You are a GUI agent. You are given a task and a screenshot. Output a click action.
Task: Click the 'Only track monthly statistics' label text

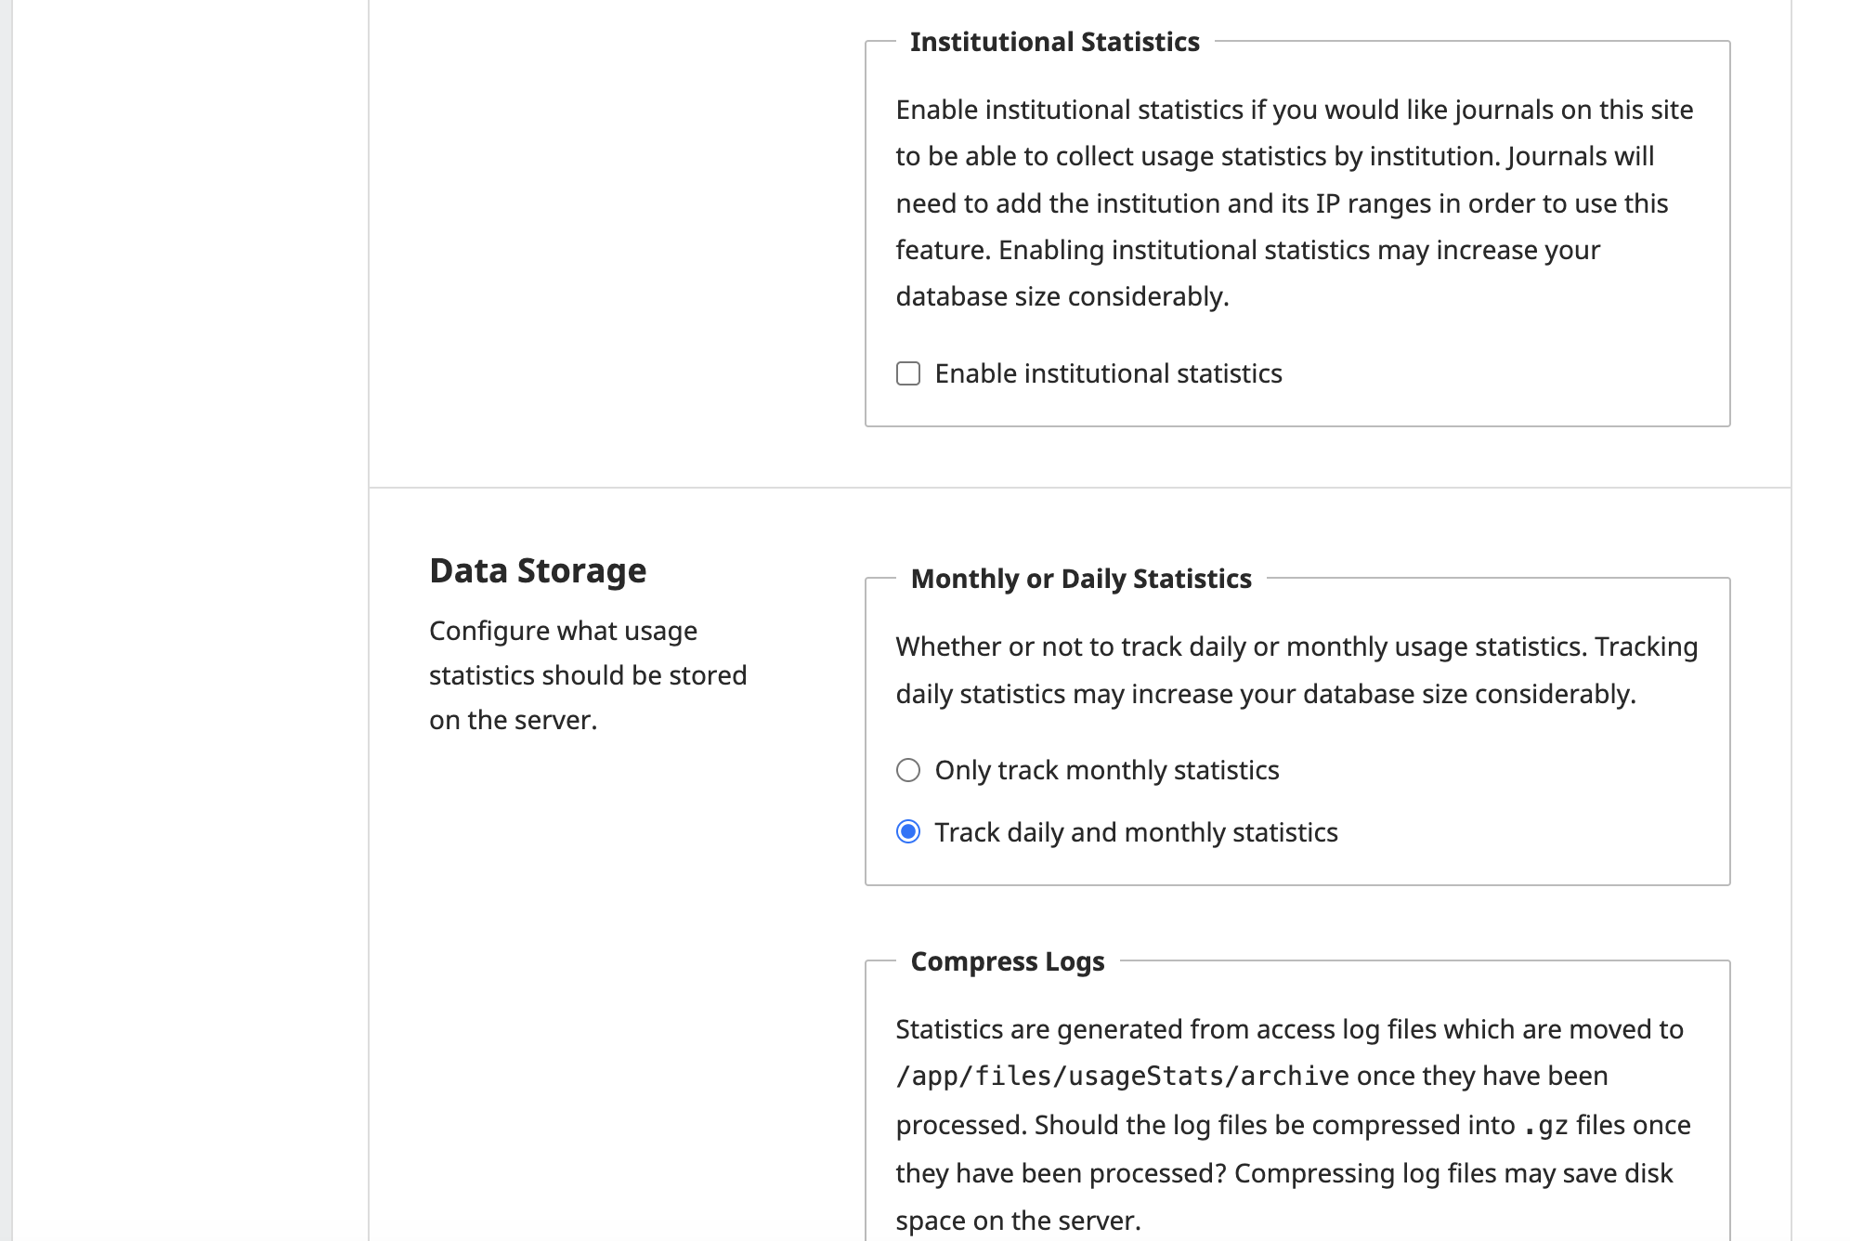(x=1106, y=770)
